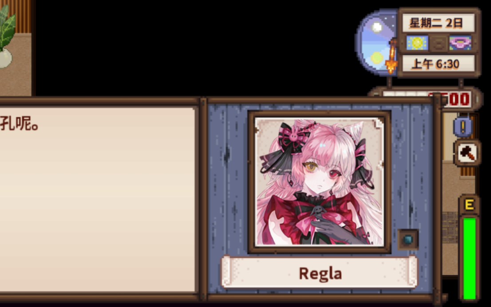Click the pink flower season icon
This screenshot has width=491, height=307.
pos(460,43)
